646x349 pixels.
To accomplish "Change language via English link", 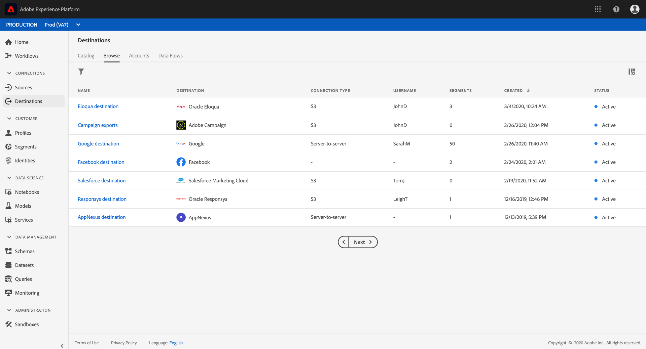I will pos(176,343).
